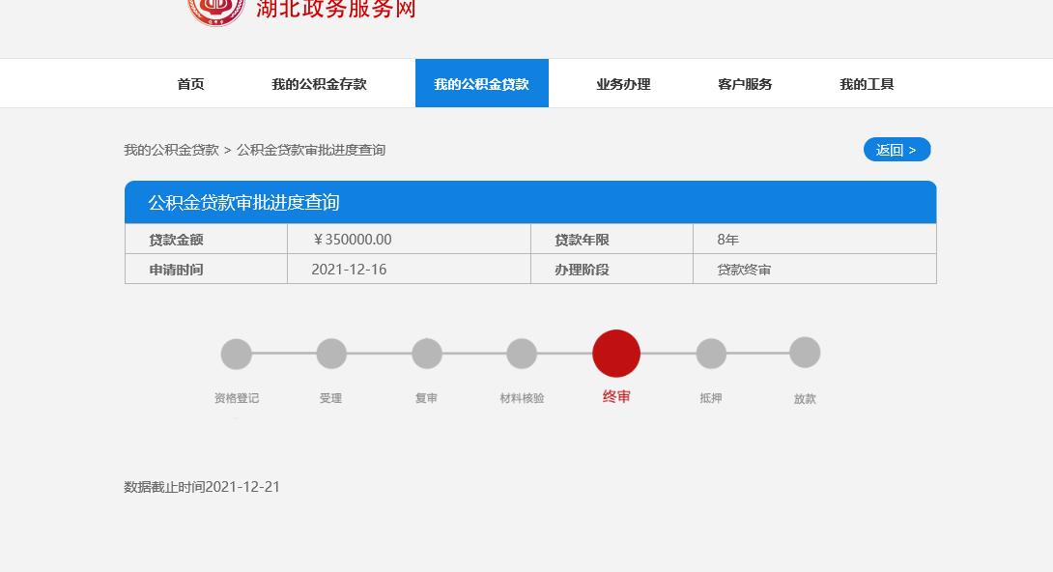Select the 抵押 progress step circle
The height and width of the screenshot is (572, 1053).
(711, 354)
